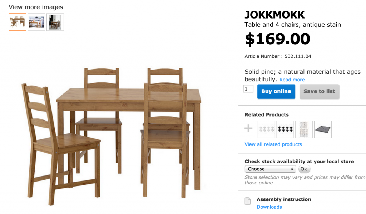Open the gray chair pad related product

(323, 129)
